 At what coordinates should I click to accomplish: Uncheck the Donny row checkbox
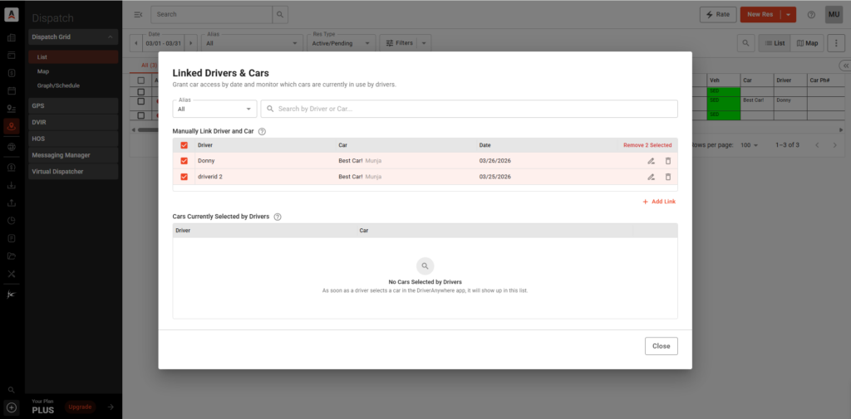[184, 161]
